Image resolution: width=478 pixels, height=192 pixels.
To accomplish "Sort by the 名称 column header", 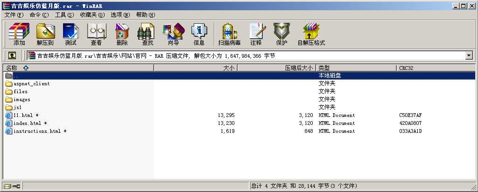I will coord(78,68).
